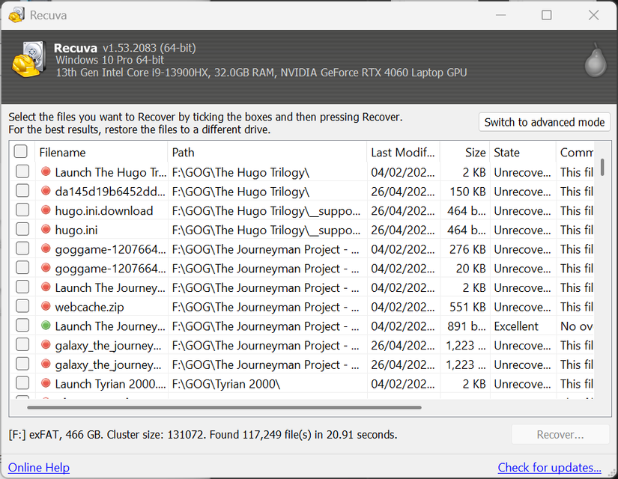Click the Recuva title bar app icon
618x479 pixels.
[x=16, y=15]
